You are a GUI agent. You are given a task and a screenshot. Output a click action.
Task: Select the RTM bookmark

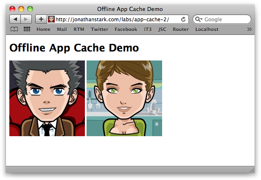click(x=79, y=29)
